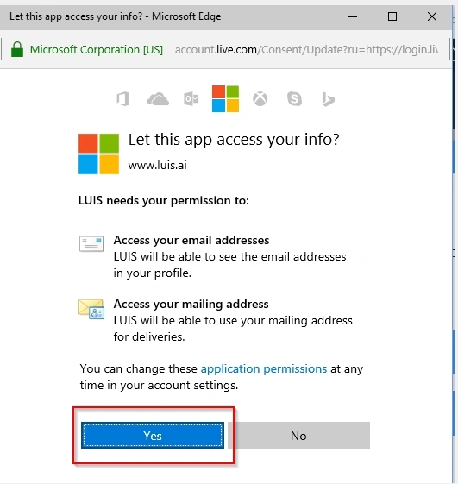
Task: Click the large Microsoft logo beside the heading
Action: coord(99,154)
